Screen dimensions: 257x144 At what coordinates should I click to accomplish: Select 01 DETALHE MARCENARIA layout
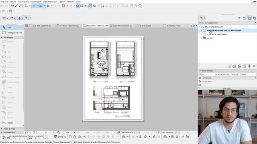(217, 34)
